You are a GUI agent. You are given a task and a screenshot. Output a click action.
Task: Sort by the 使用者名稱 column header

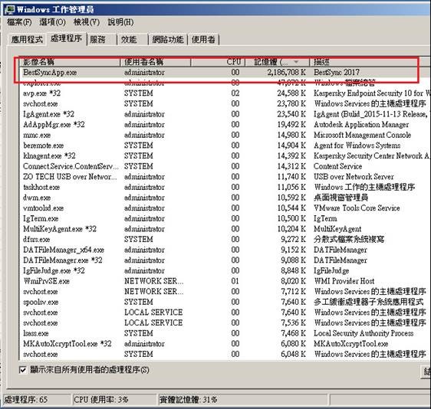pyautogui.click(x=156, y=62)
